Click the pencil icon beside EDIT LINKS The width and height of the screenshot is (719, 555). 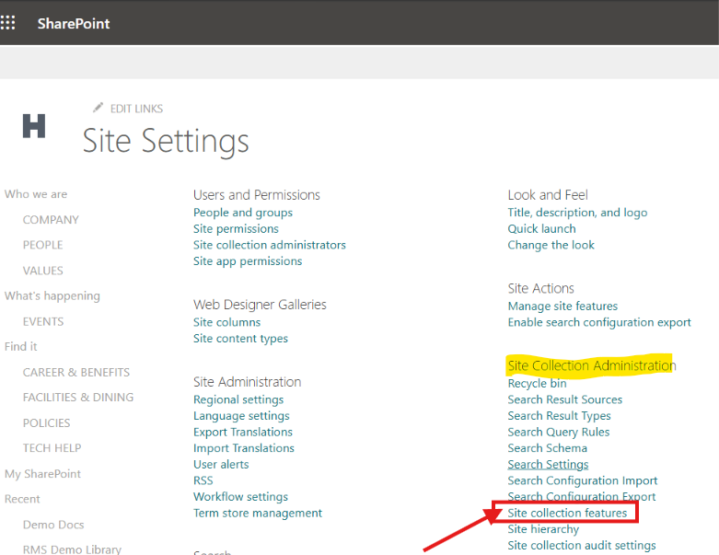point(98,108)
